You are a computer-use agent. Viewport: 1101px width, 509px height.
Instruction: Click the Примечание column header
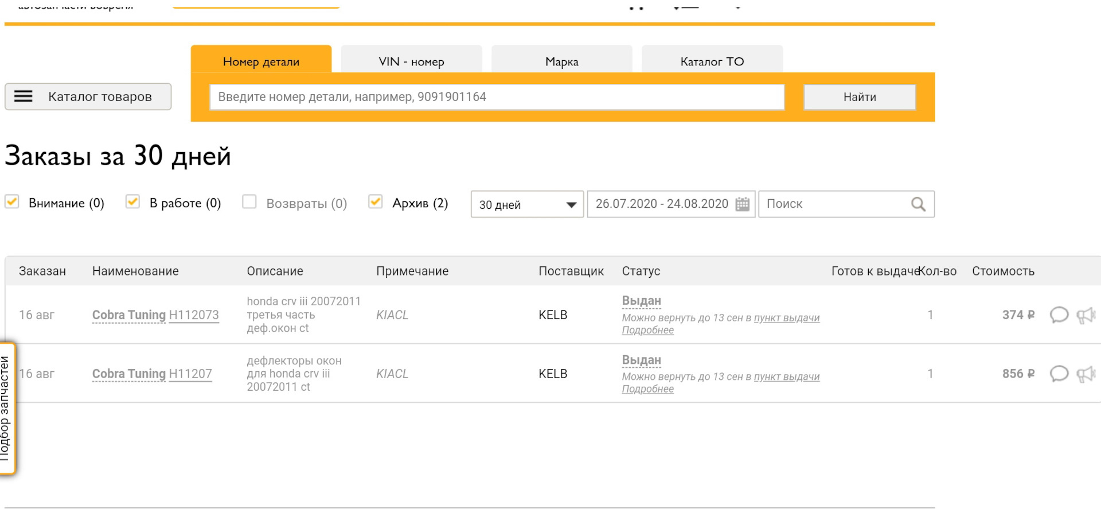(412, 271)
